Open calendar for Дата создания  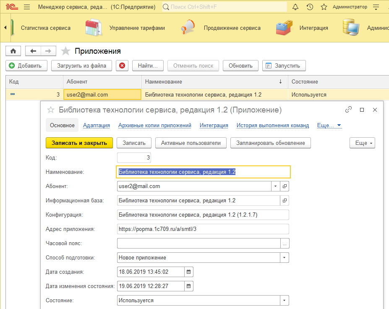pyautogui.click(x=189, y=272)
